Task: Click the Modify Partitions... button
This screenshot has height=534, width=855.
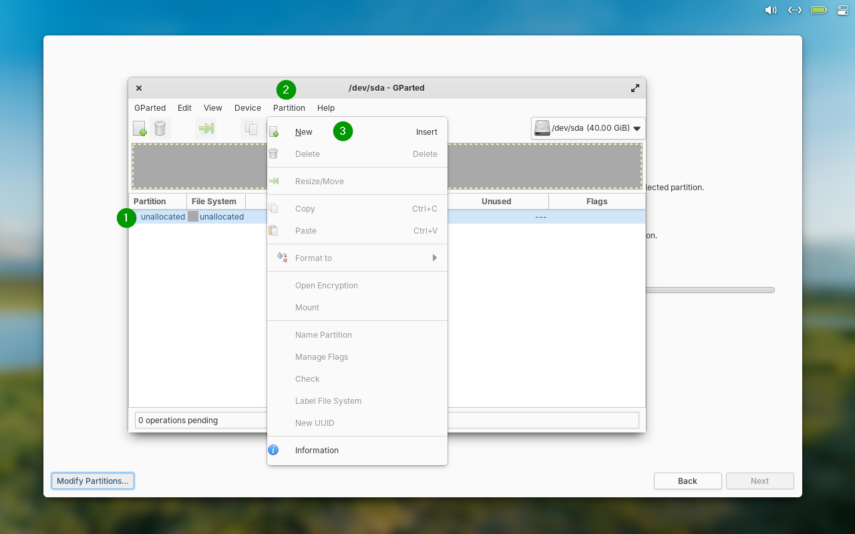Action: point(93,481)
